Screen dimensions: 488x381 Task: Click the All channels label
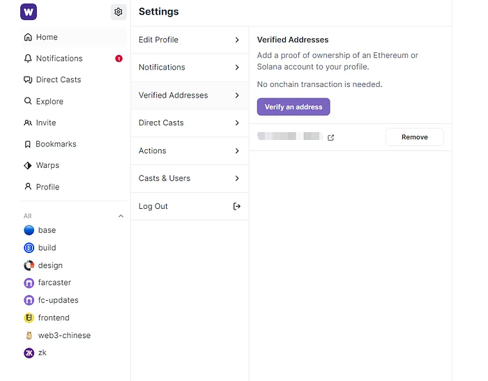coord(27,216)
